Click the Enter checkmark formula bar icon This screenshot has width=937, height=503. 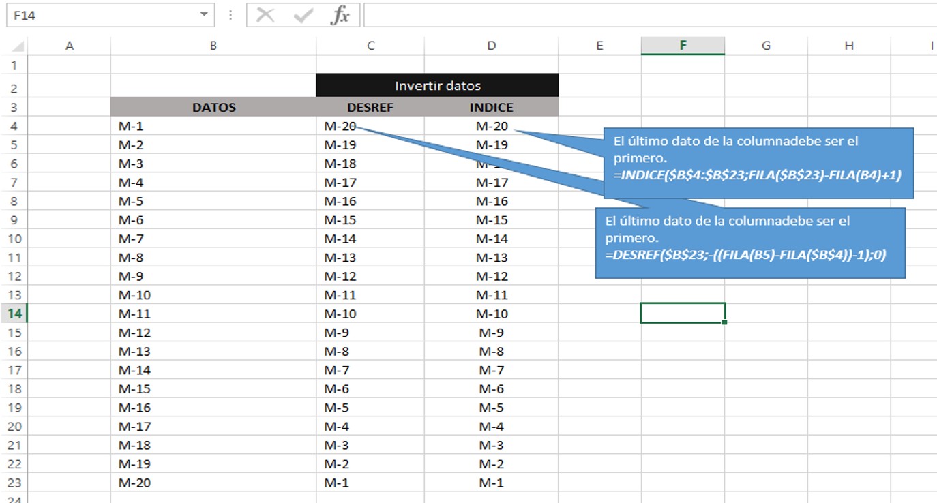click(302, 15)
